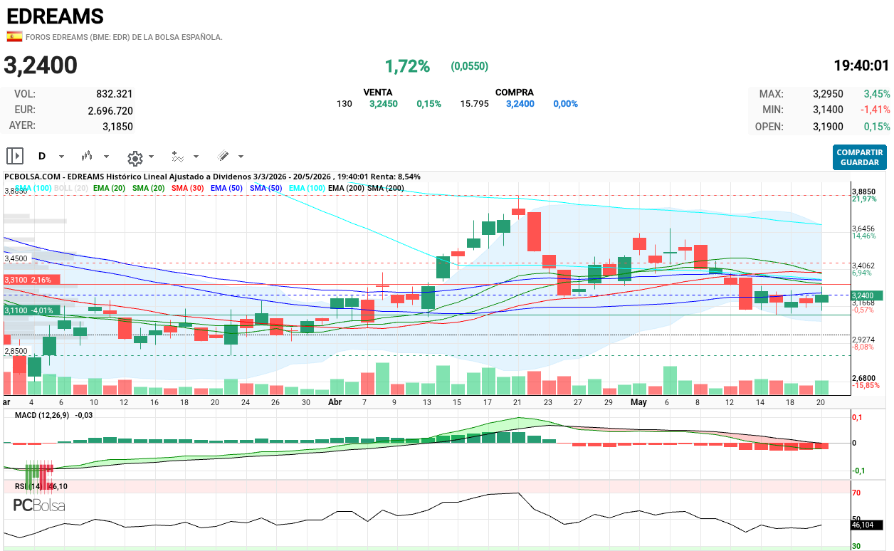
Task: Toggle the EMA (50) blue legend
Action: click(226, 188)
